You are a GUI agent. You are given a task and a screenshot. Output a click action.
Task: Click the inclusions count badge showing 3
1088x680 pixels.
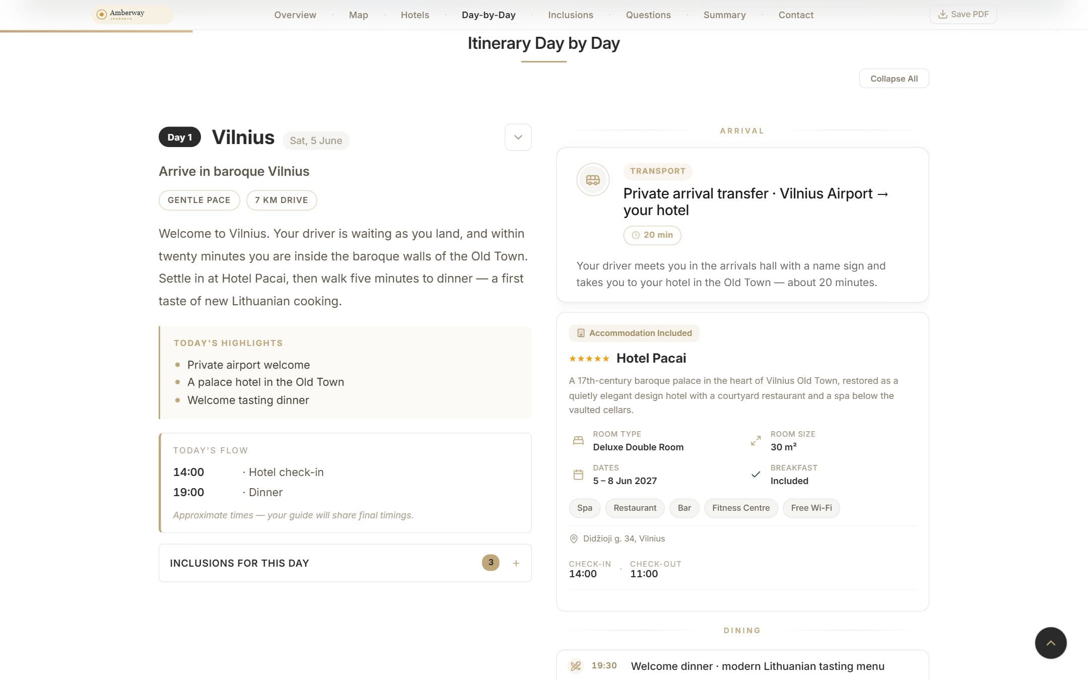coord(491,563)
